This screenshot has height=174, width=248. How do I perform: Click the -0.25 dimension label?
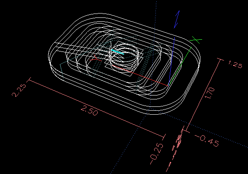click(157, 154)
